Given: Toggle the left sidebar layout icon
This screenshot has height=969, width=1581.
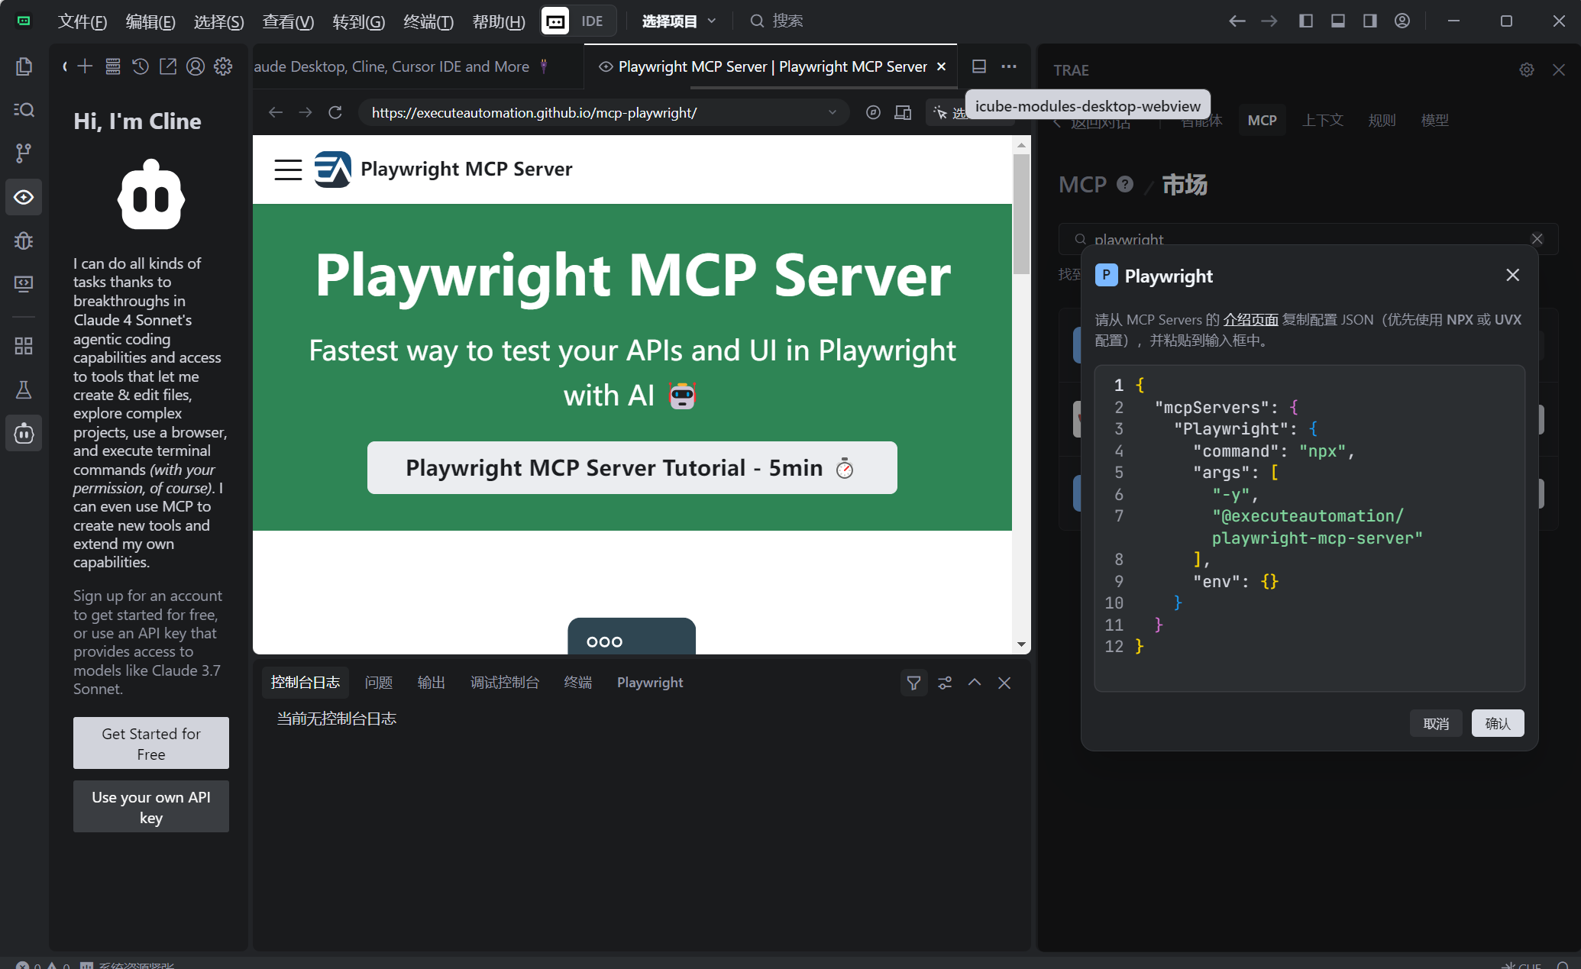Looking at the screenshot, I should pos(1306,21).
